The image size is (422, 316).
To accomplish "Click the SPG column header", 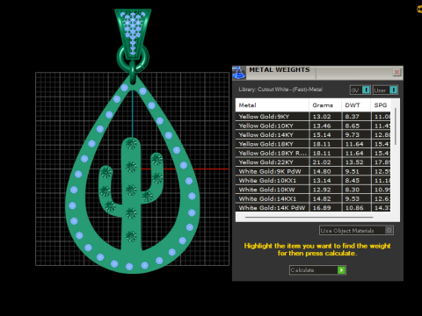I will pyautogui.click(x=381, y=105).
